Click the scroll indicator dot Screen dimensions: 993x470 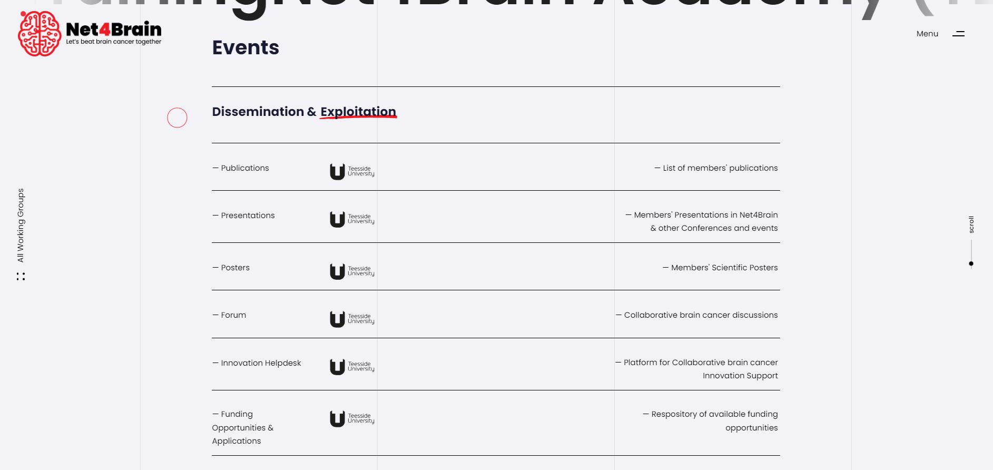point(971,263)
